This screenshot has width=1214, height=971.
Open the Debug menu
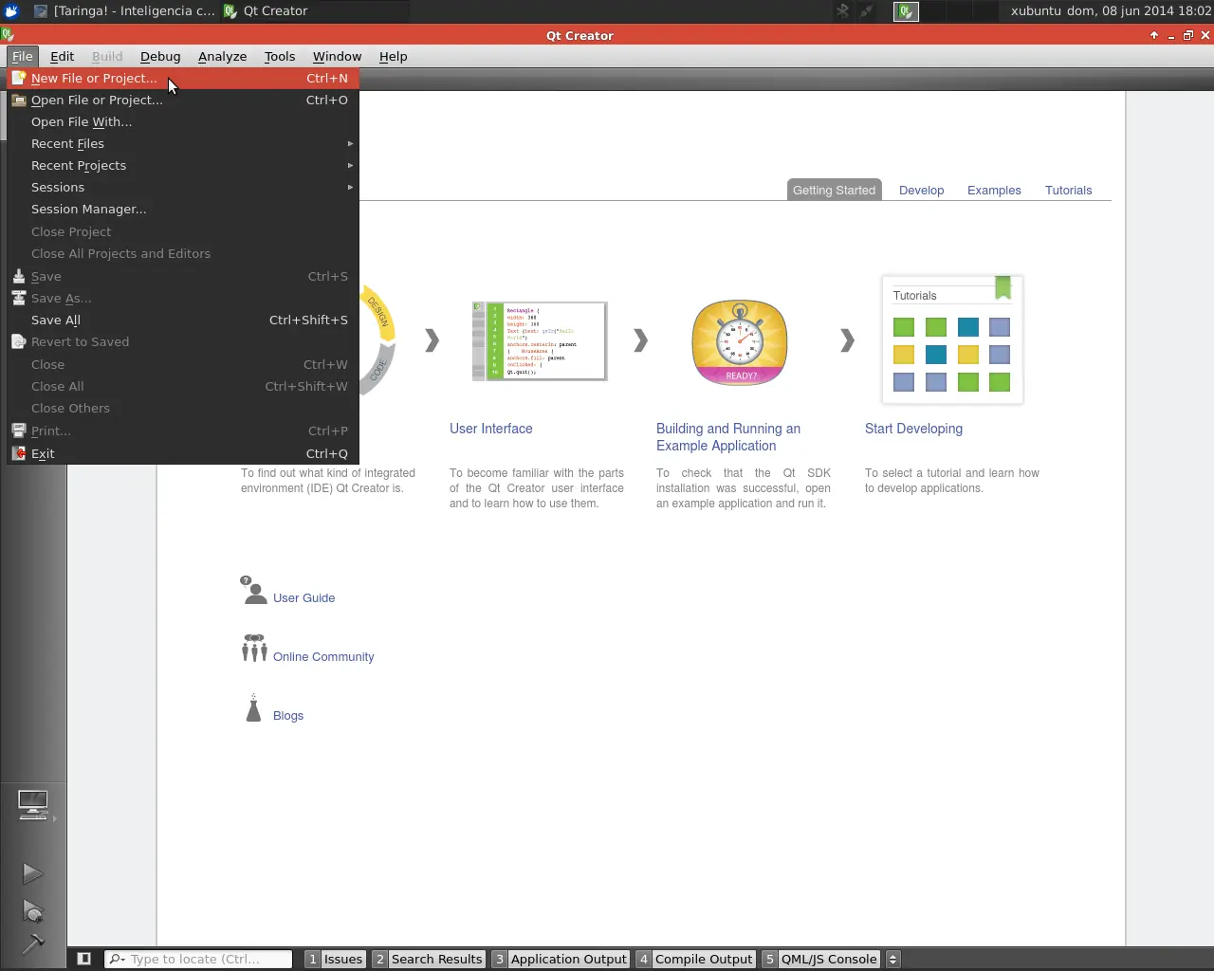click(160, 56)
